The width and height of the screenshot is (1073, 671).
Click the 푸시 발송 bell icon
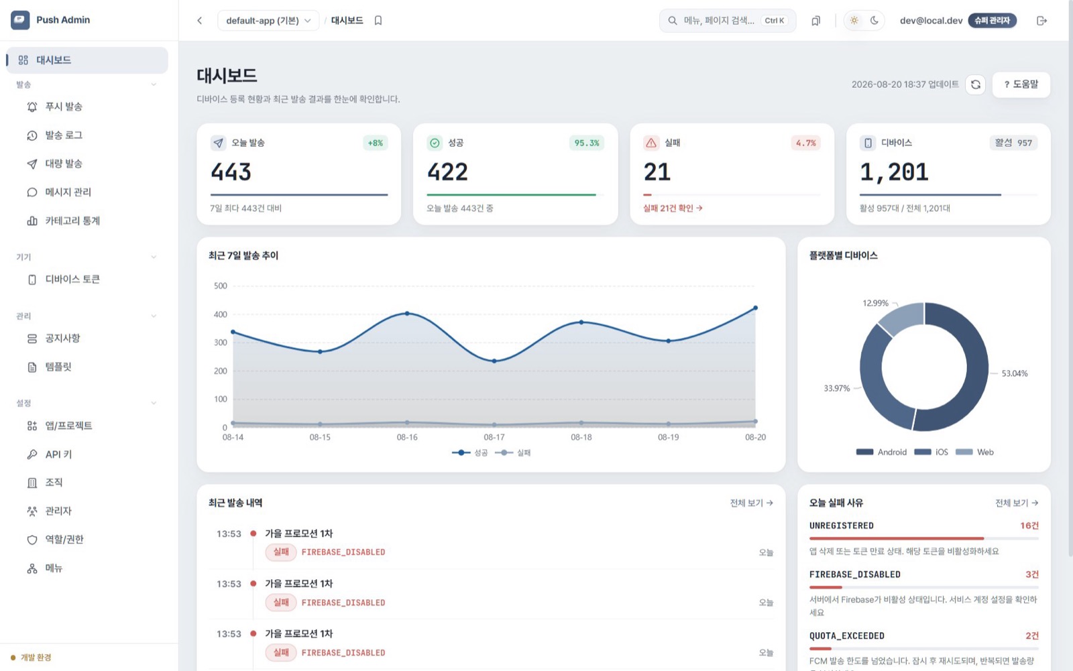(32, 107)
